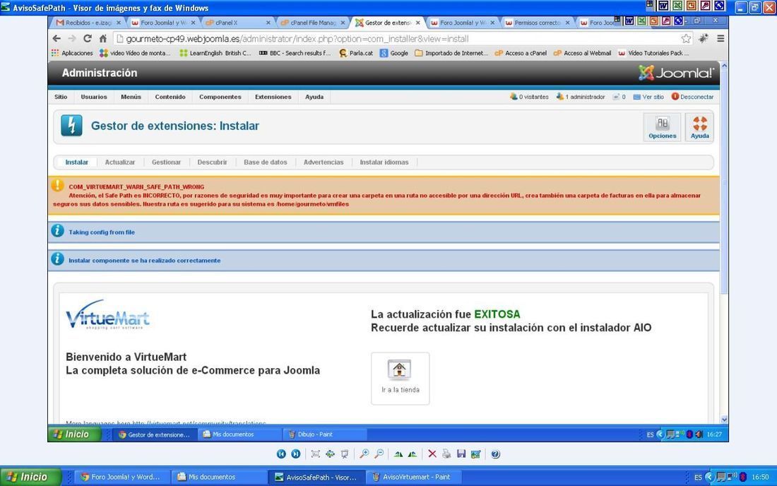Click the Word icon on title bar shortcut bar
This screenshot has height=486, width=777.
click(663, 6)
